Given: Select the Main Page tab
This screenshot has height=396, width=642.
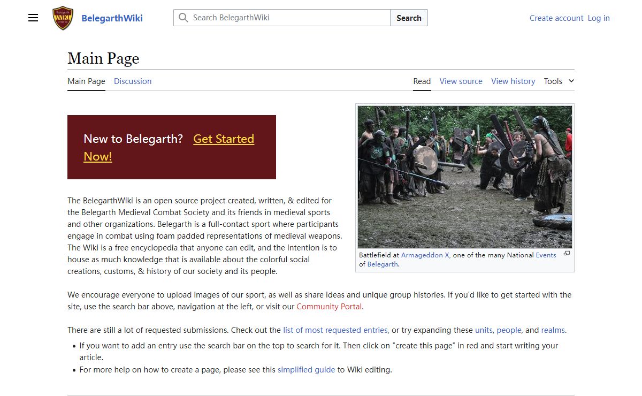Looking at the screenshot, I should coord(86,81).
